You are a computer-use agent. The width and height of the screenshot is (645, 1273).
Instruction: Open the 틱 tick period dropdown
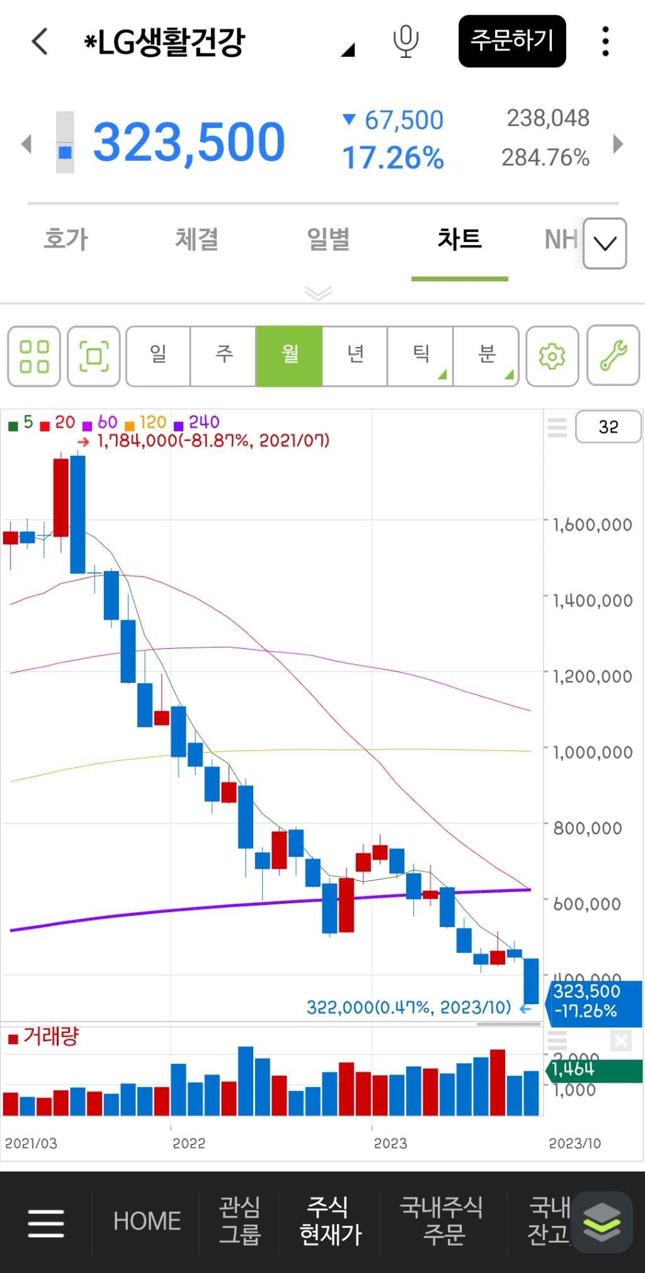pyautogui.click(x=421, y=356)
